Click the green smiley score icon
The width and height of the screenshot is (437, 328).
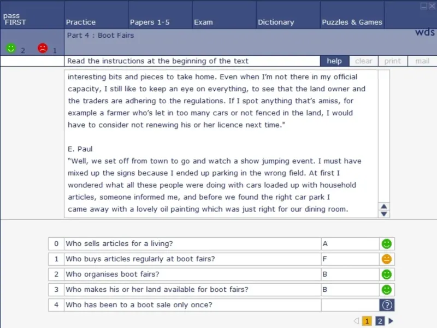[x=10, y=48]
